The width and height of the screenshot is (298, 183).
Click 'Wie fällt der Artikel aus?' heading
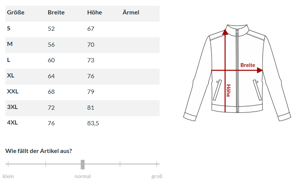click(x=39, y=151)
